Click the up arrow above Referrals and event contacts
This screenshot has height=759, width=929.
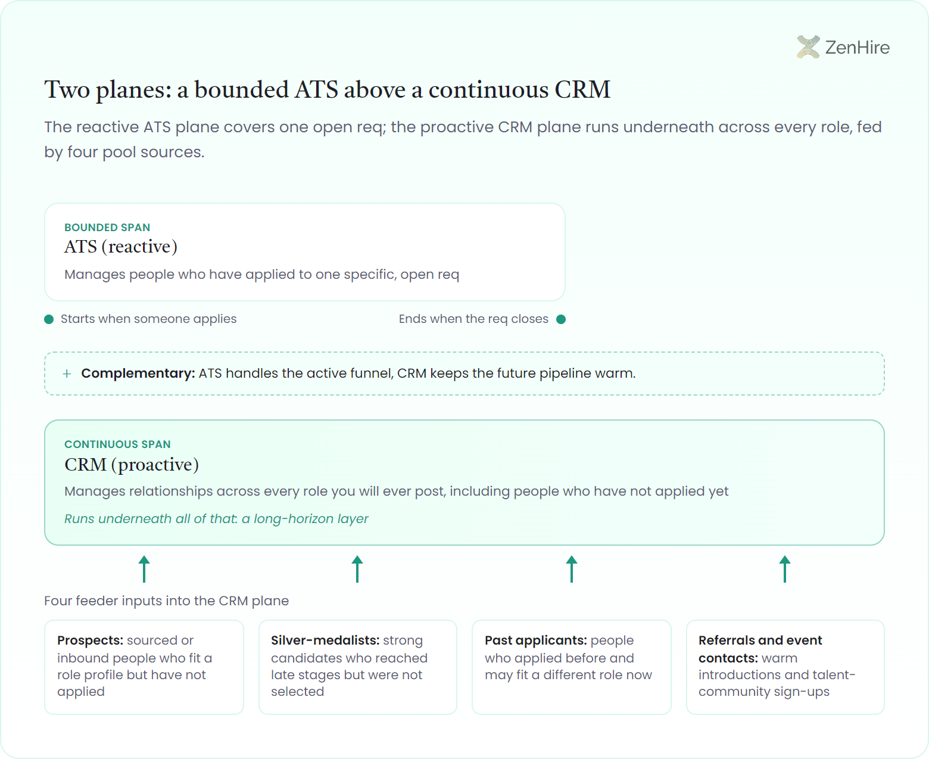(785, 569)
